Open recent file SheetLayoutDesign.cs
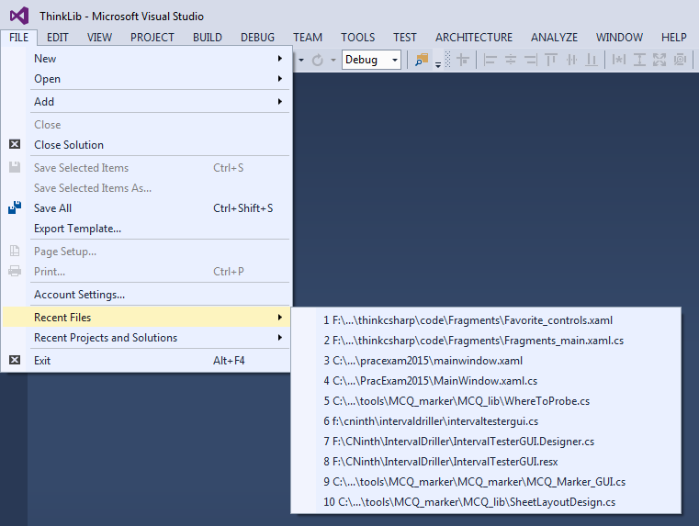This screenshot has height=526, width=699. tap(486, 502)
